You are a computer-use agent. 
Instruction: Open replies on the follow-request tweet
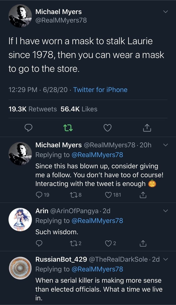pos(42,195)
